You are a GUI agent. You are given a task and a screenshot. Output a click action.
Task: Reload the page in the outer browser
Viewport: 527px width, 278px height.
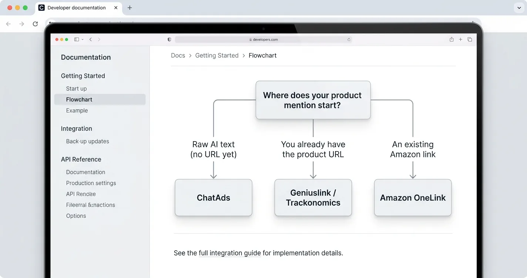(35, 24)
